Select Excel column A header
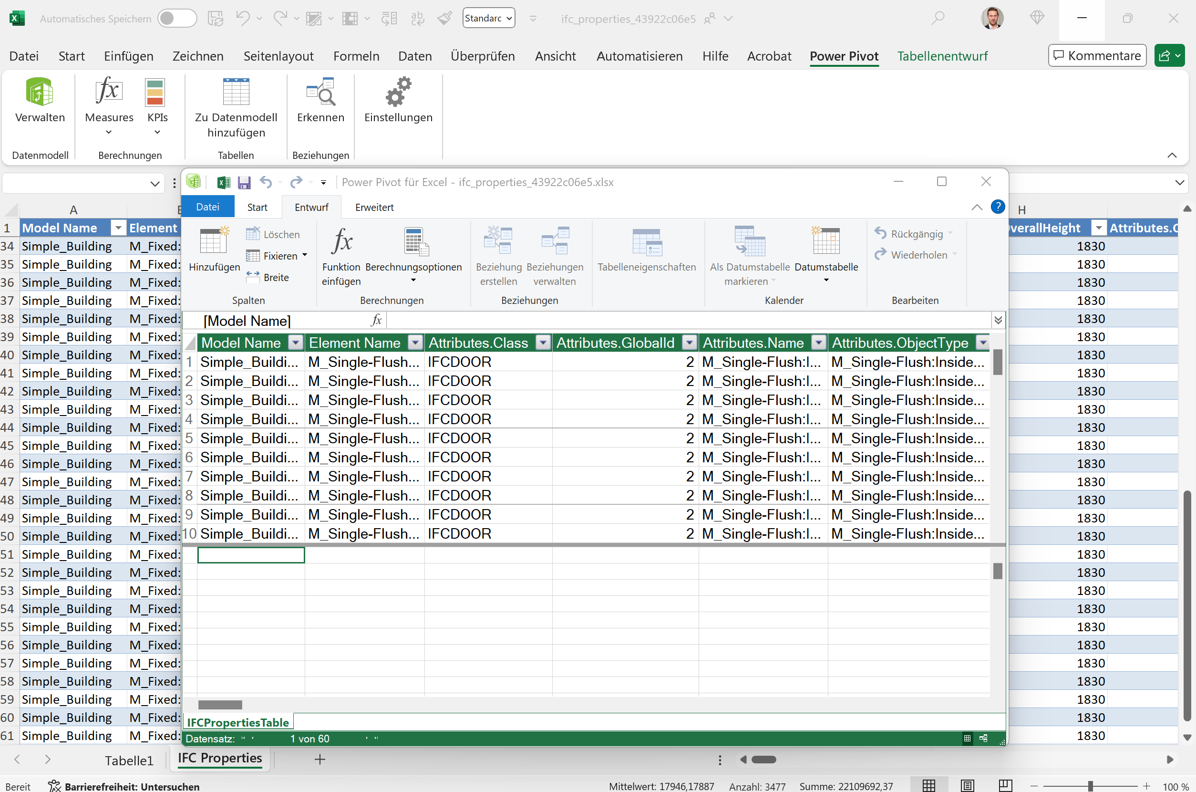 coord(73,209)
